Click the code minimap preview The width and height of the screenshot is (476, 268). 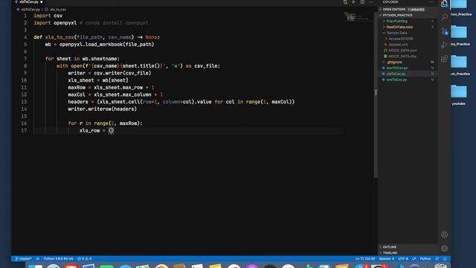pos(356,17)
